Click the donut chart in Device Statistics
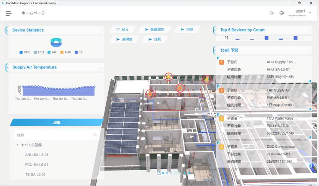 [56, 42]
